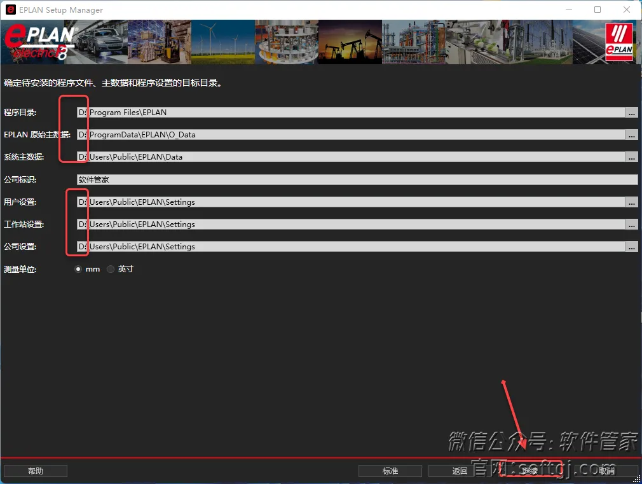Browse for the 系统主数据 path
Screen dimensions: 642x484
(x=632, y=156)
